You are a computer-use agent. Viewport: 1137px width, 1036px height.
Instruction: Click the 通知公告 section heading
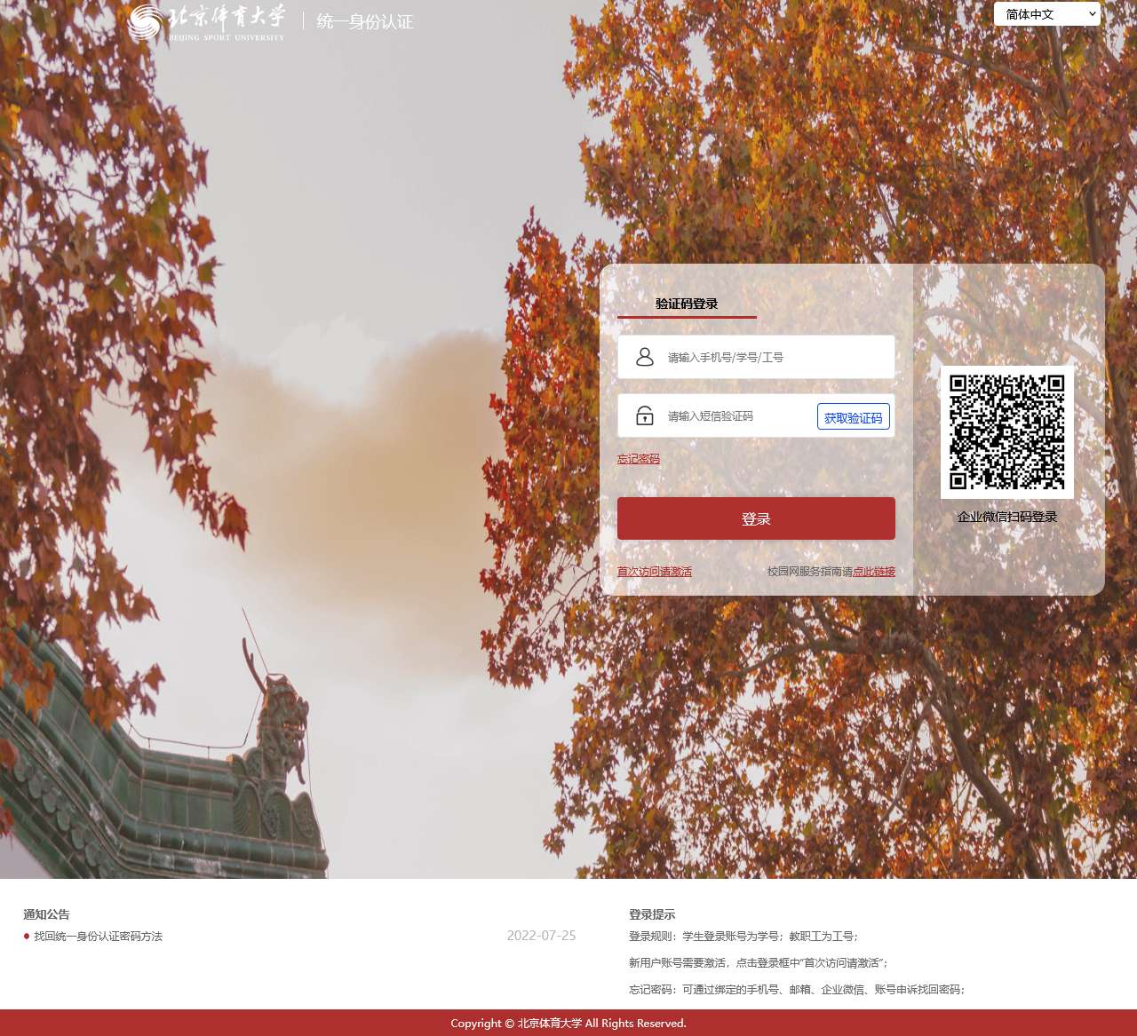pos(46,914)
